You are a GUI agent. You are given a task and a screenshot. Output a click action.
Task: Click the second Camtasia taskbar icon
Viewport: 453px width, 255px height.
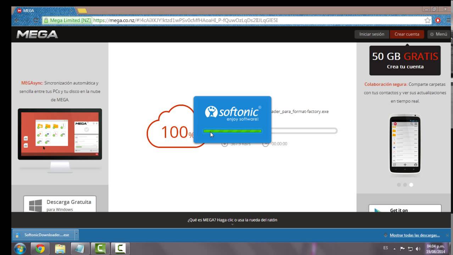tap(121, 249)
